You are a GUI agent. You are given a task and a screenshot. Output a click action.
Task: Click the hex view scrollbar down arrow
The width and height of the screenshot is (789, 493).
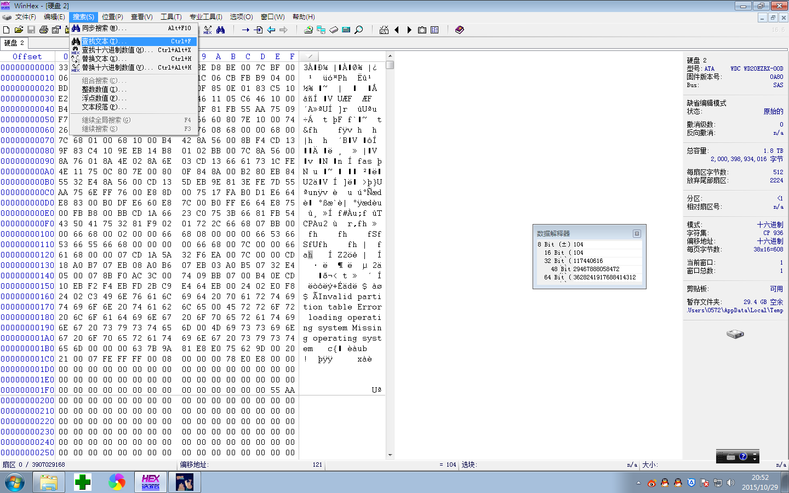click(390, 455)
